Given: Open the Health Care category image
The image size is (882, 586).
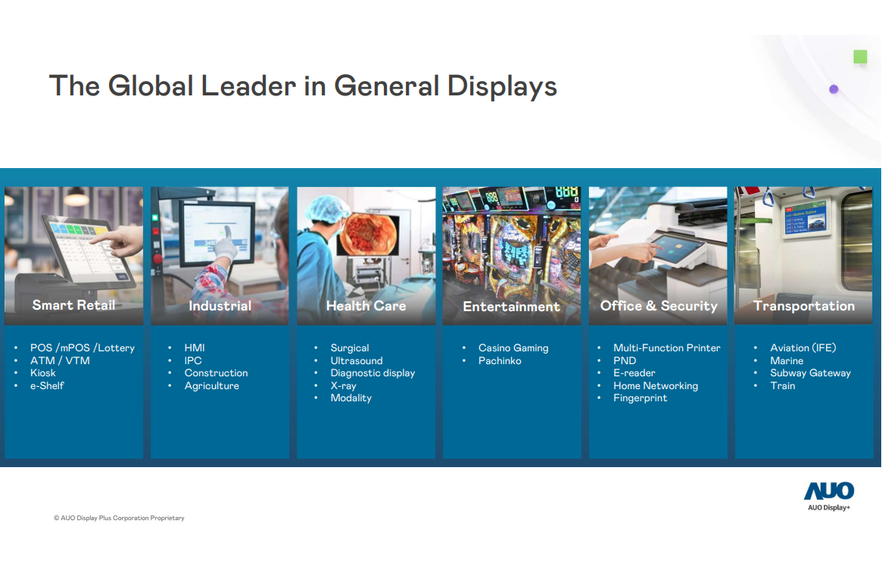Looking at the screenshot, I should (x=366, y=242).
